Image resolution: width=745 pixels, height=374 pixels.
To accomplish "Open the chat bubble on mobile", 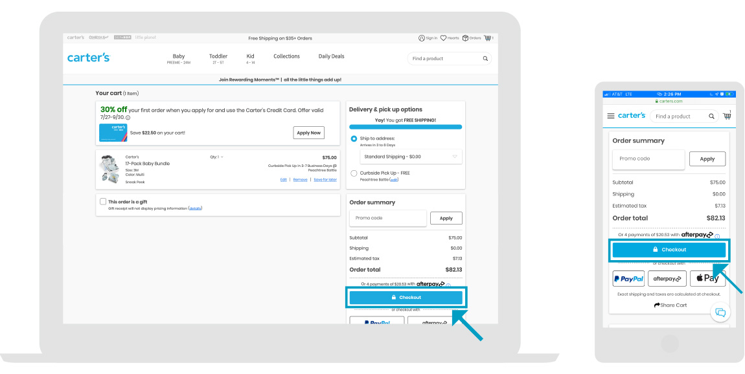I will (x=720, y=313).
